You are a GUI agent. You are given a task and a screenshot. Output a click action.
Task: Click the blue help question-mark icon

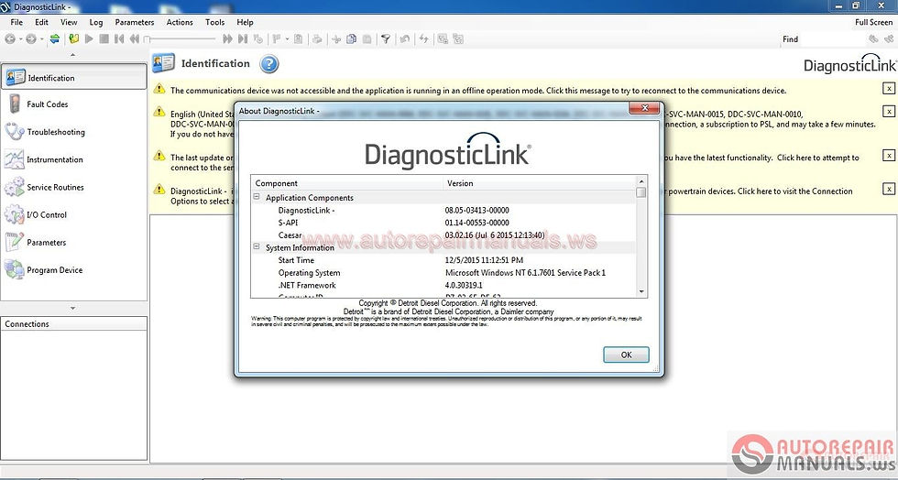point(269,63)
